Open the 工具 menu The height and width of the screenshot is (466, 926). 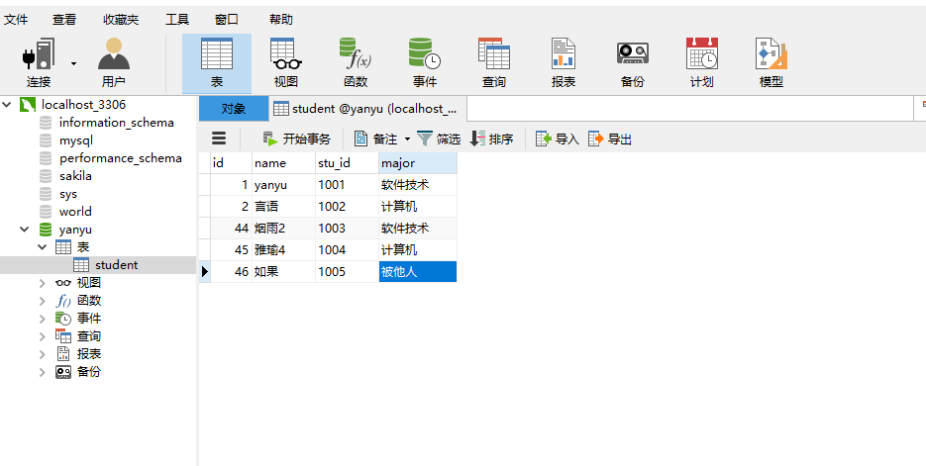[177, 20]
